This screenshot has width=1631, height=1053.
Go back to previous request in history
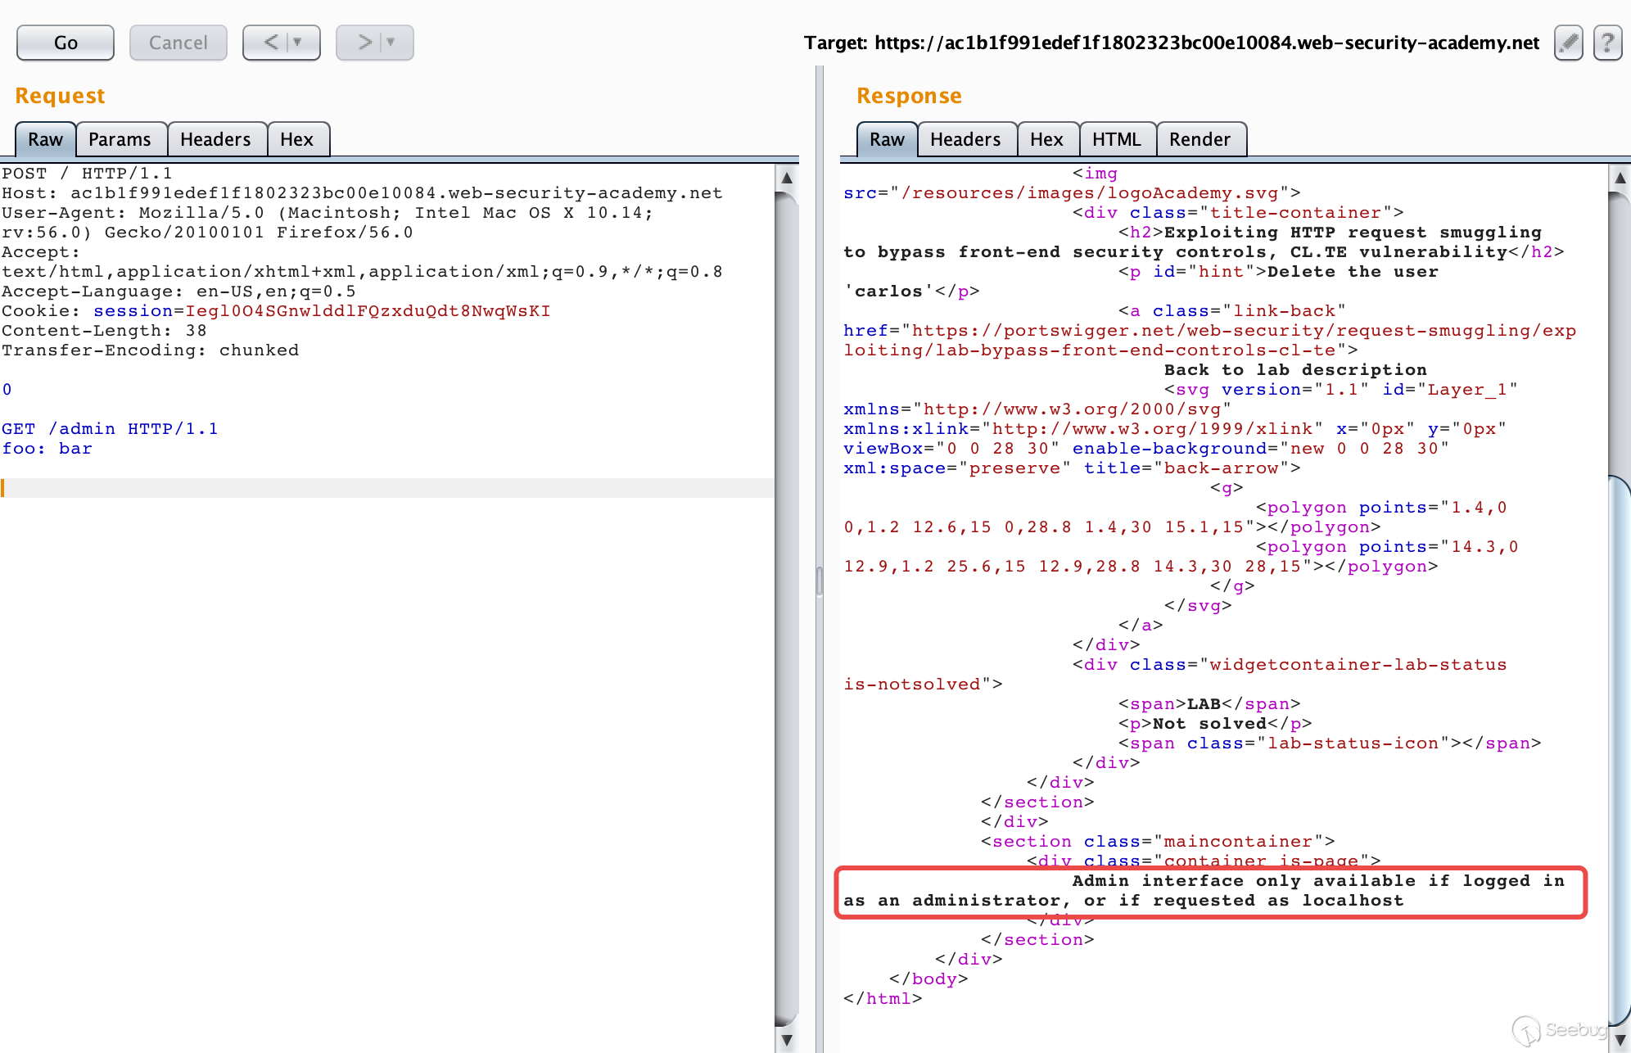tap(271, 43)
